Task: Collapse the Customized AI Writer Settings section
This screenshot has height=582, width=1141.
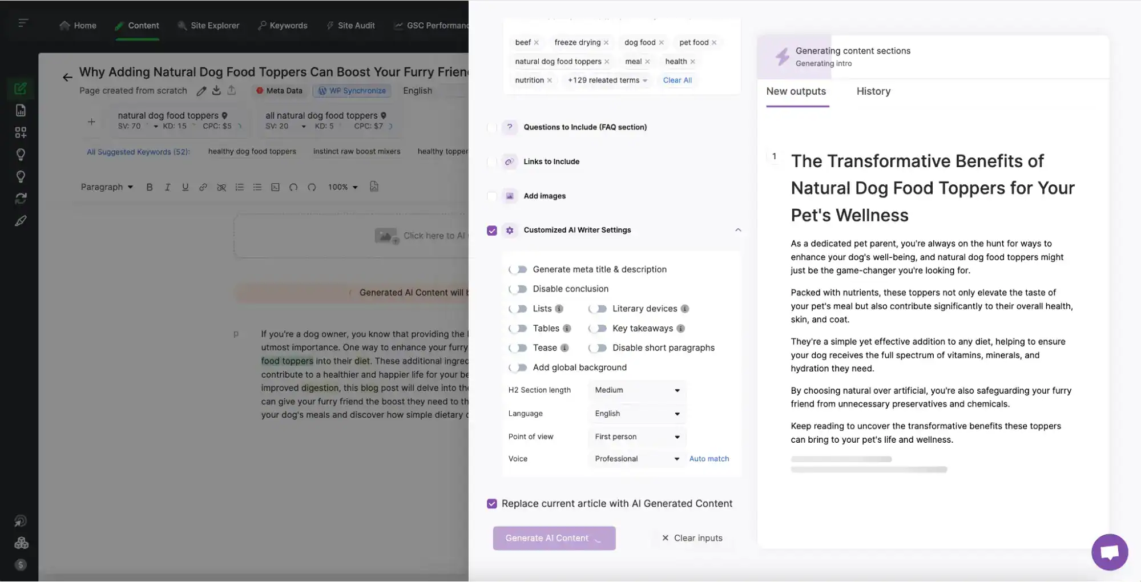Action: coord(737,230)
